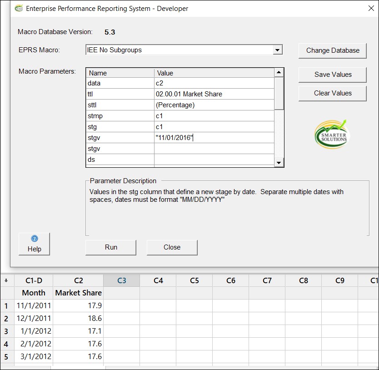Click the Market Share cell under C2
379x370 pixels.
[78, 293]
